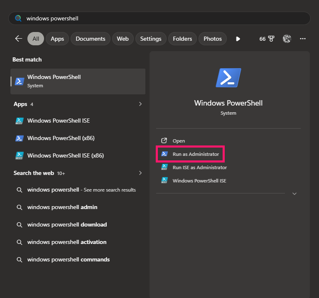The height and width of the screenshot is (298, 319).
Task: Click the Open external-link icon
Action: click(x=164, y=140)
